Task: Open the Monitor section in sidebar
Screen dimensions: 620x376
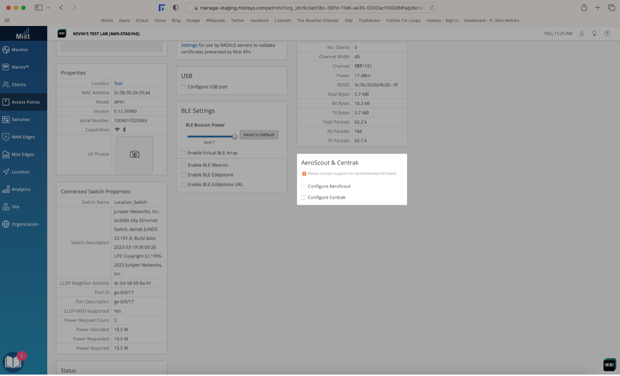Action: (20, 50)
